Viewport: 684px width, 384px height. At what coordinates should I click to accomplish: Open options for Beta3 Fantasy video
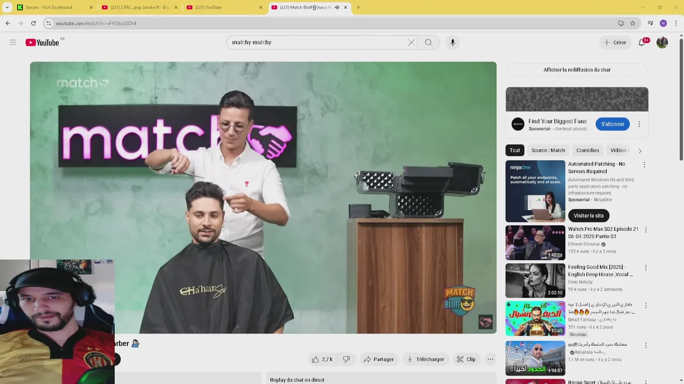pyautogui.click(x=646, y=306)
